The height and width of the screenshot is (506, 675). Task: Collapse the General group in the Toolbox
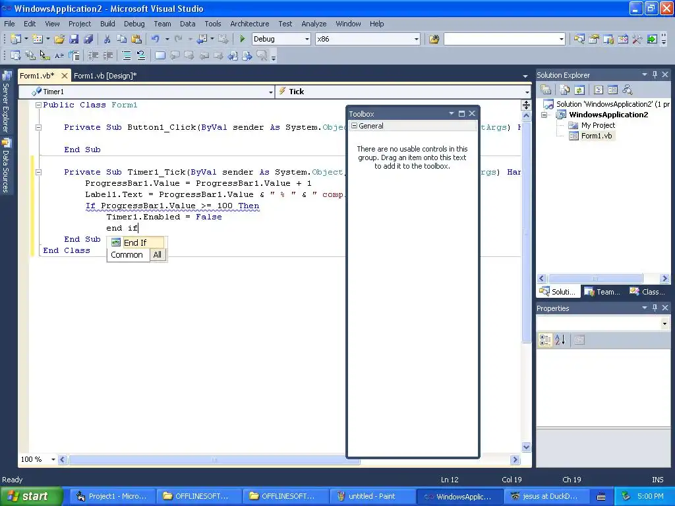[x=354, y=126]
